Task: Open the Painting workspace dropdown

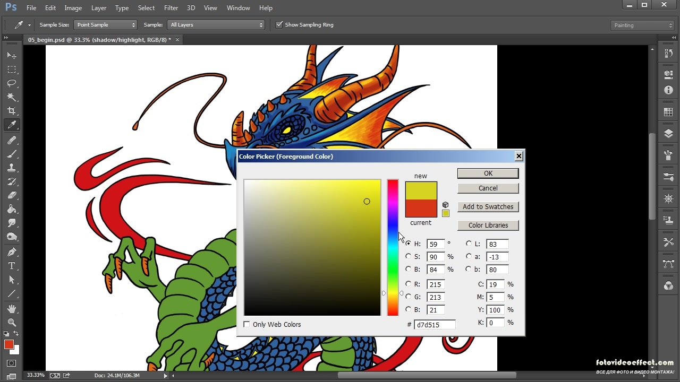Action: [x=642, y=25]
